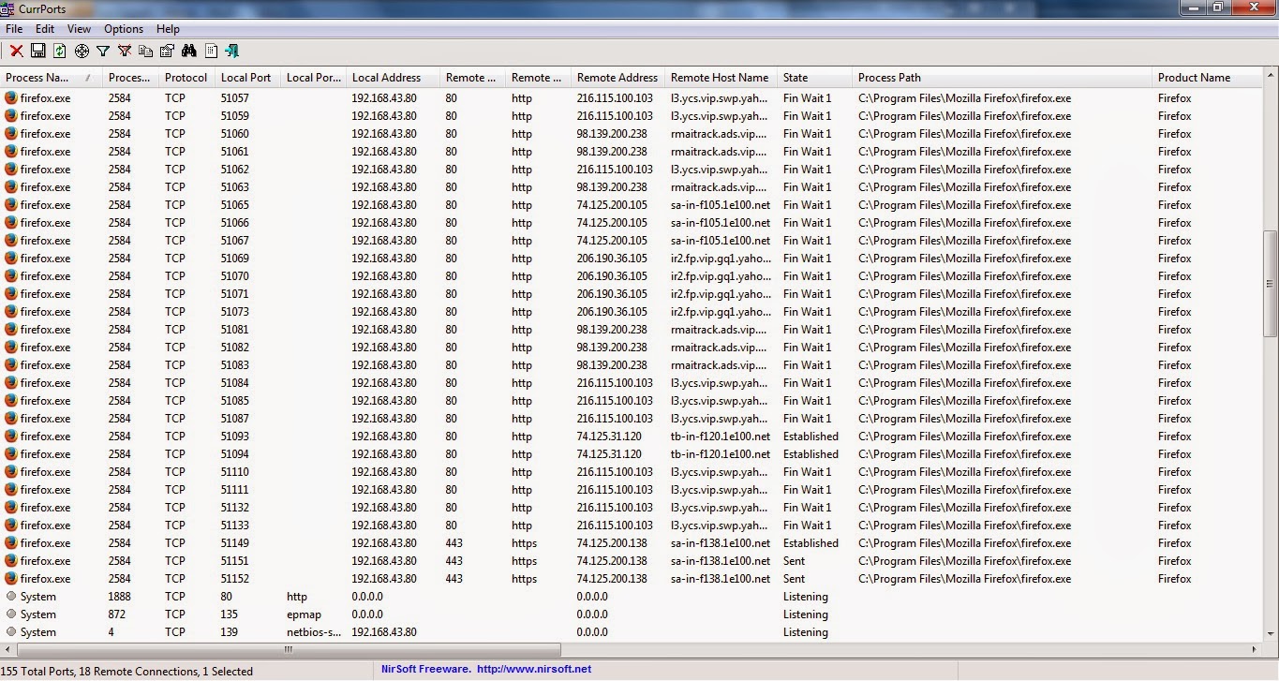Click 'Established' state in port 51094 row
The width and height of the screenshot is (1279, 681).
click(811, 453)
